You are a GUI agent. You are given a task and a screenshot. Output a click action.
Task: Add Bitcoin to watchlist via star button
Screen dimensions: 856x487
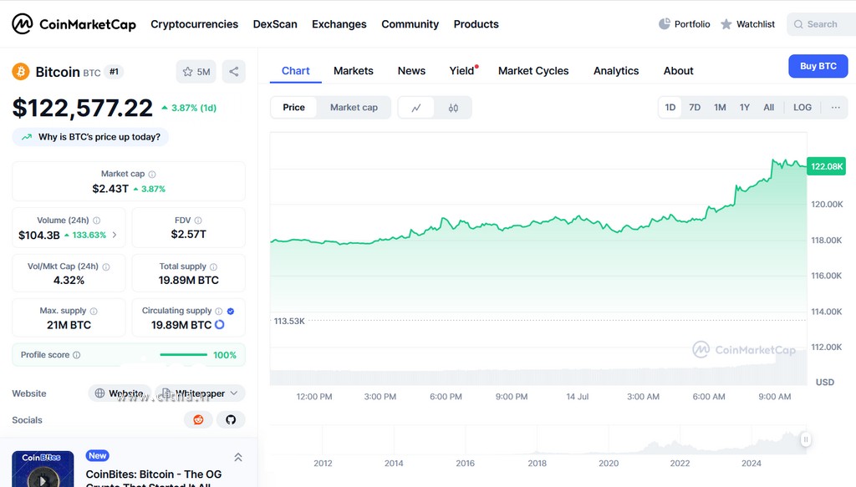[x=196, y=72]
